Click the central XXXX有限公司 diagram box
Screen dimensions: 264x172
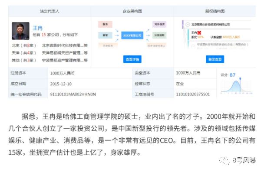[x=132, y=36]
